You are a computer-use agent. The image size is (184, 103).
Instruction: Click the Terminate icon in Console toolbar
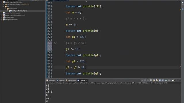pos(142,80)
